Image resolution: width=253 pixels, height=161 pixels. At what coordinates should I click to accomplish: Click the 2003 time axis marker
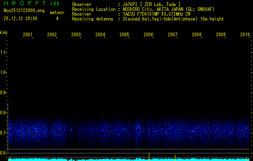(x=76, y=35)
